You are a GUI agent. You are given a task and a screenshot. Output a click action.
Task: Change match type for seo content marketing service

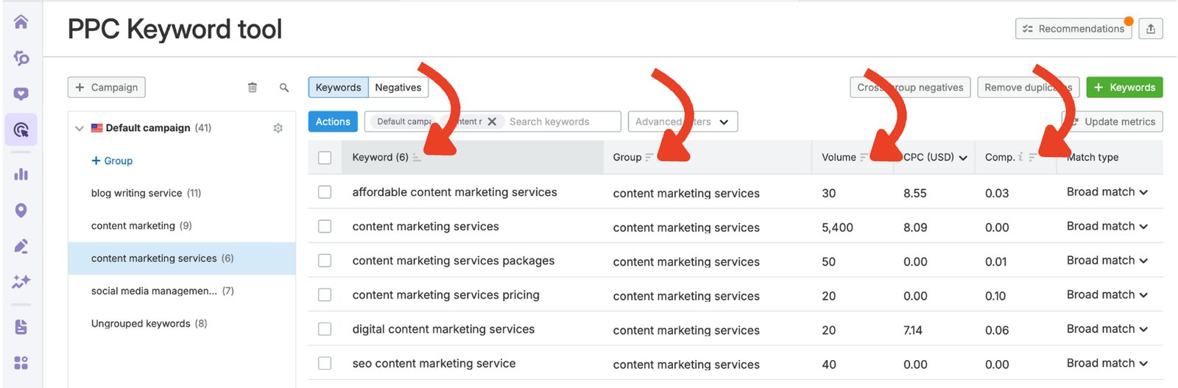(x=1107, y=364)
